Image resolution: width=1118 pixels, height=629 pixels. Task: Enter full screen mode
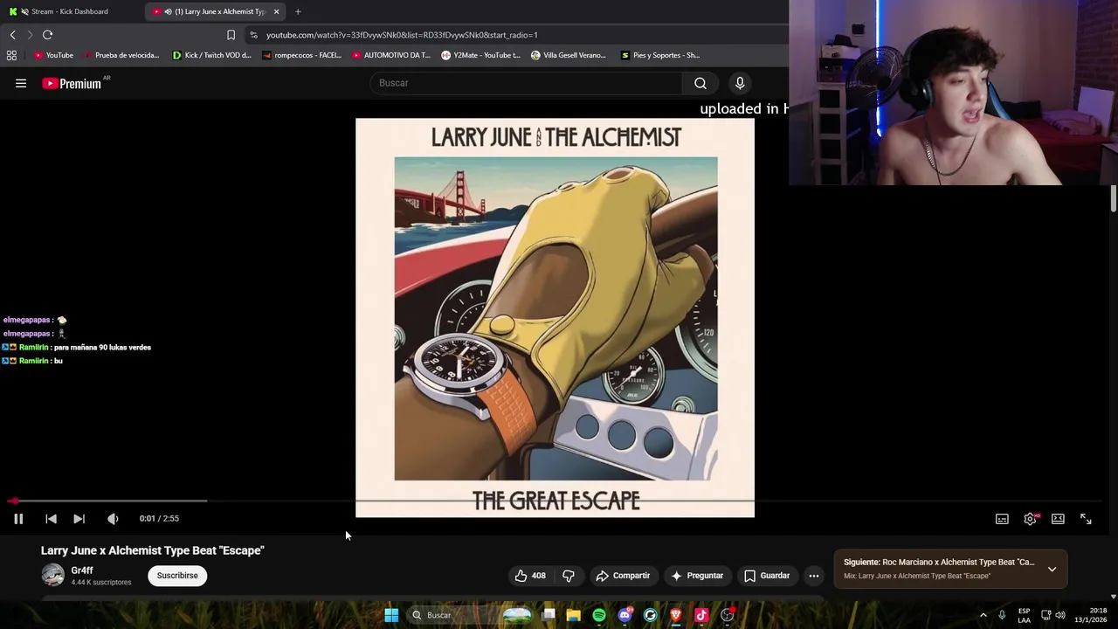coord(1086,519)
